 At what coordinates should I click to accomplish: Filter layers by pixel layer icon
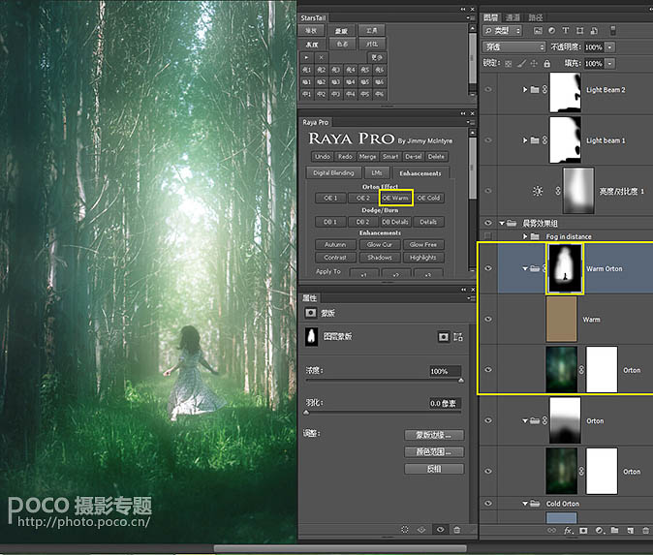[x=538, y=30]
